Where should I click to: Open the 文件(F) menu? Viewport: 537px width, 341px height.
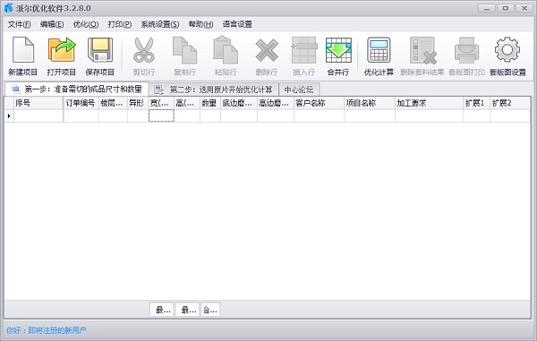[x=19, y=24]
